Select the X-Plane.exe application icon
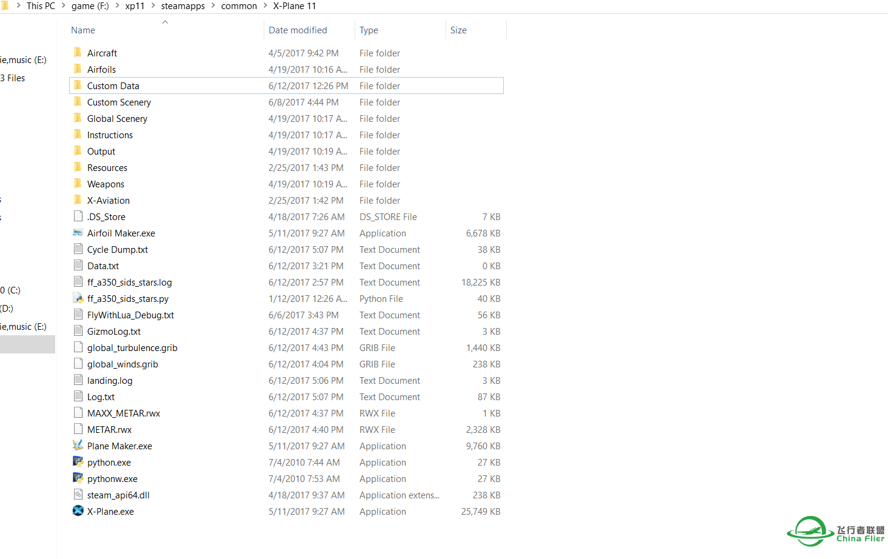 [78, 511]
